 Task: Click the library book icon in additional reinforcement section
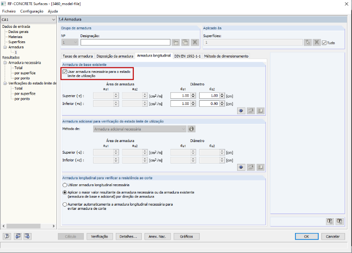(260, 167)
